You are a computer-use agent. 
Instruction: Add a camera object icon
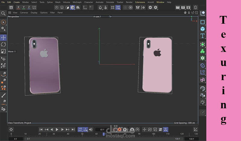(x=202, y=96)
